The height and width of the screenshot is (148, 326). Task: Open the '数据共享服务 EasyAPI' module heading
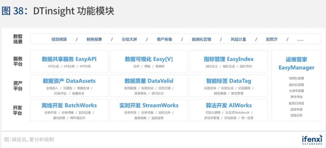69,59
